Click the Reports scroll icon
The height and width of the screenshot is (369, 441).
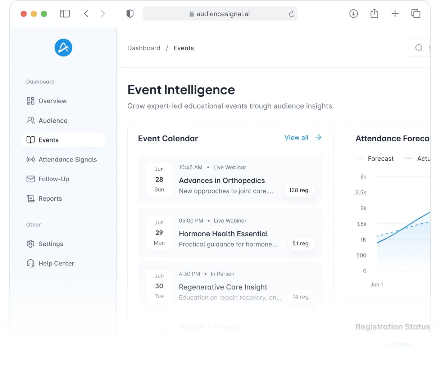31,199
